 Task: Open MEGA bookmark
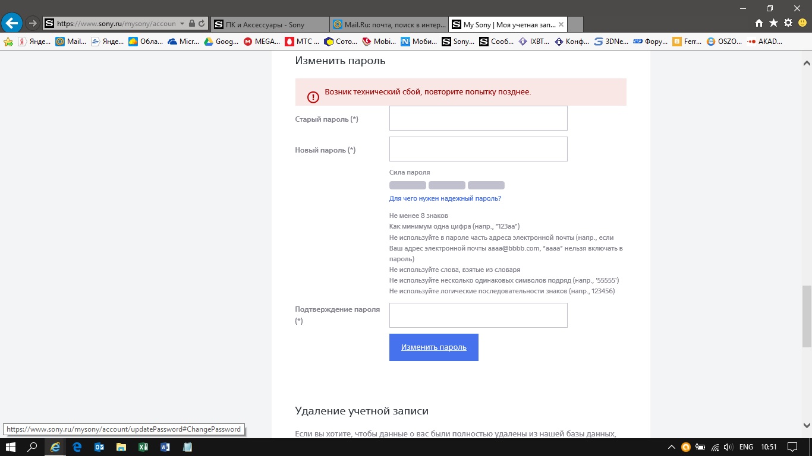point(262,42)
